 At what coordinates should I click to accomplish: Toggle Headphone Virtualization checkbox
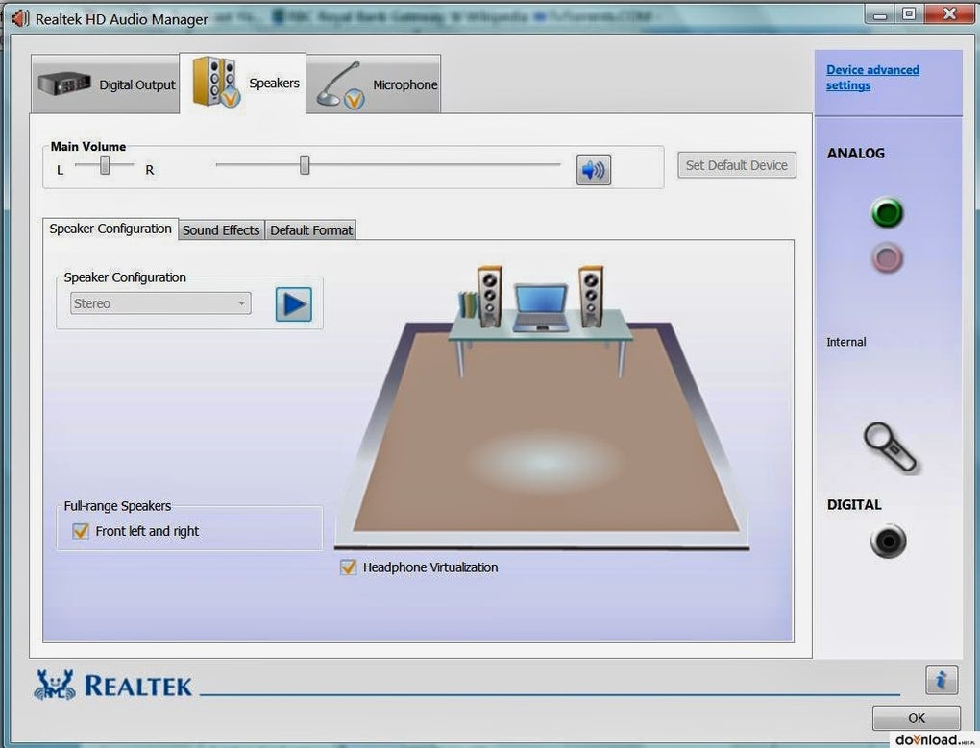pos(348,567)
